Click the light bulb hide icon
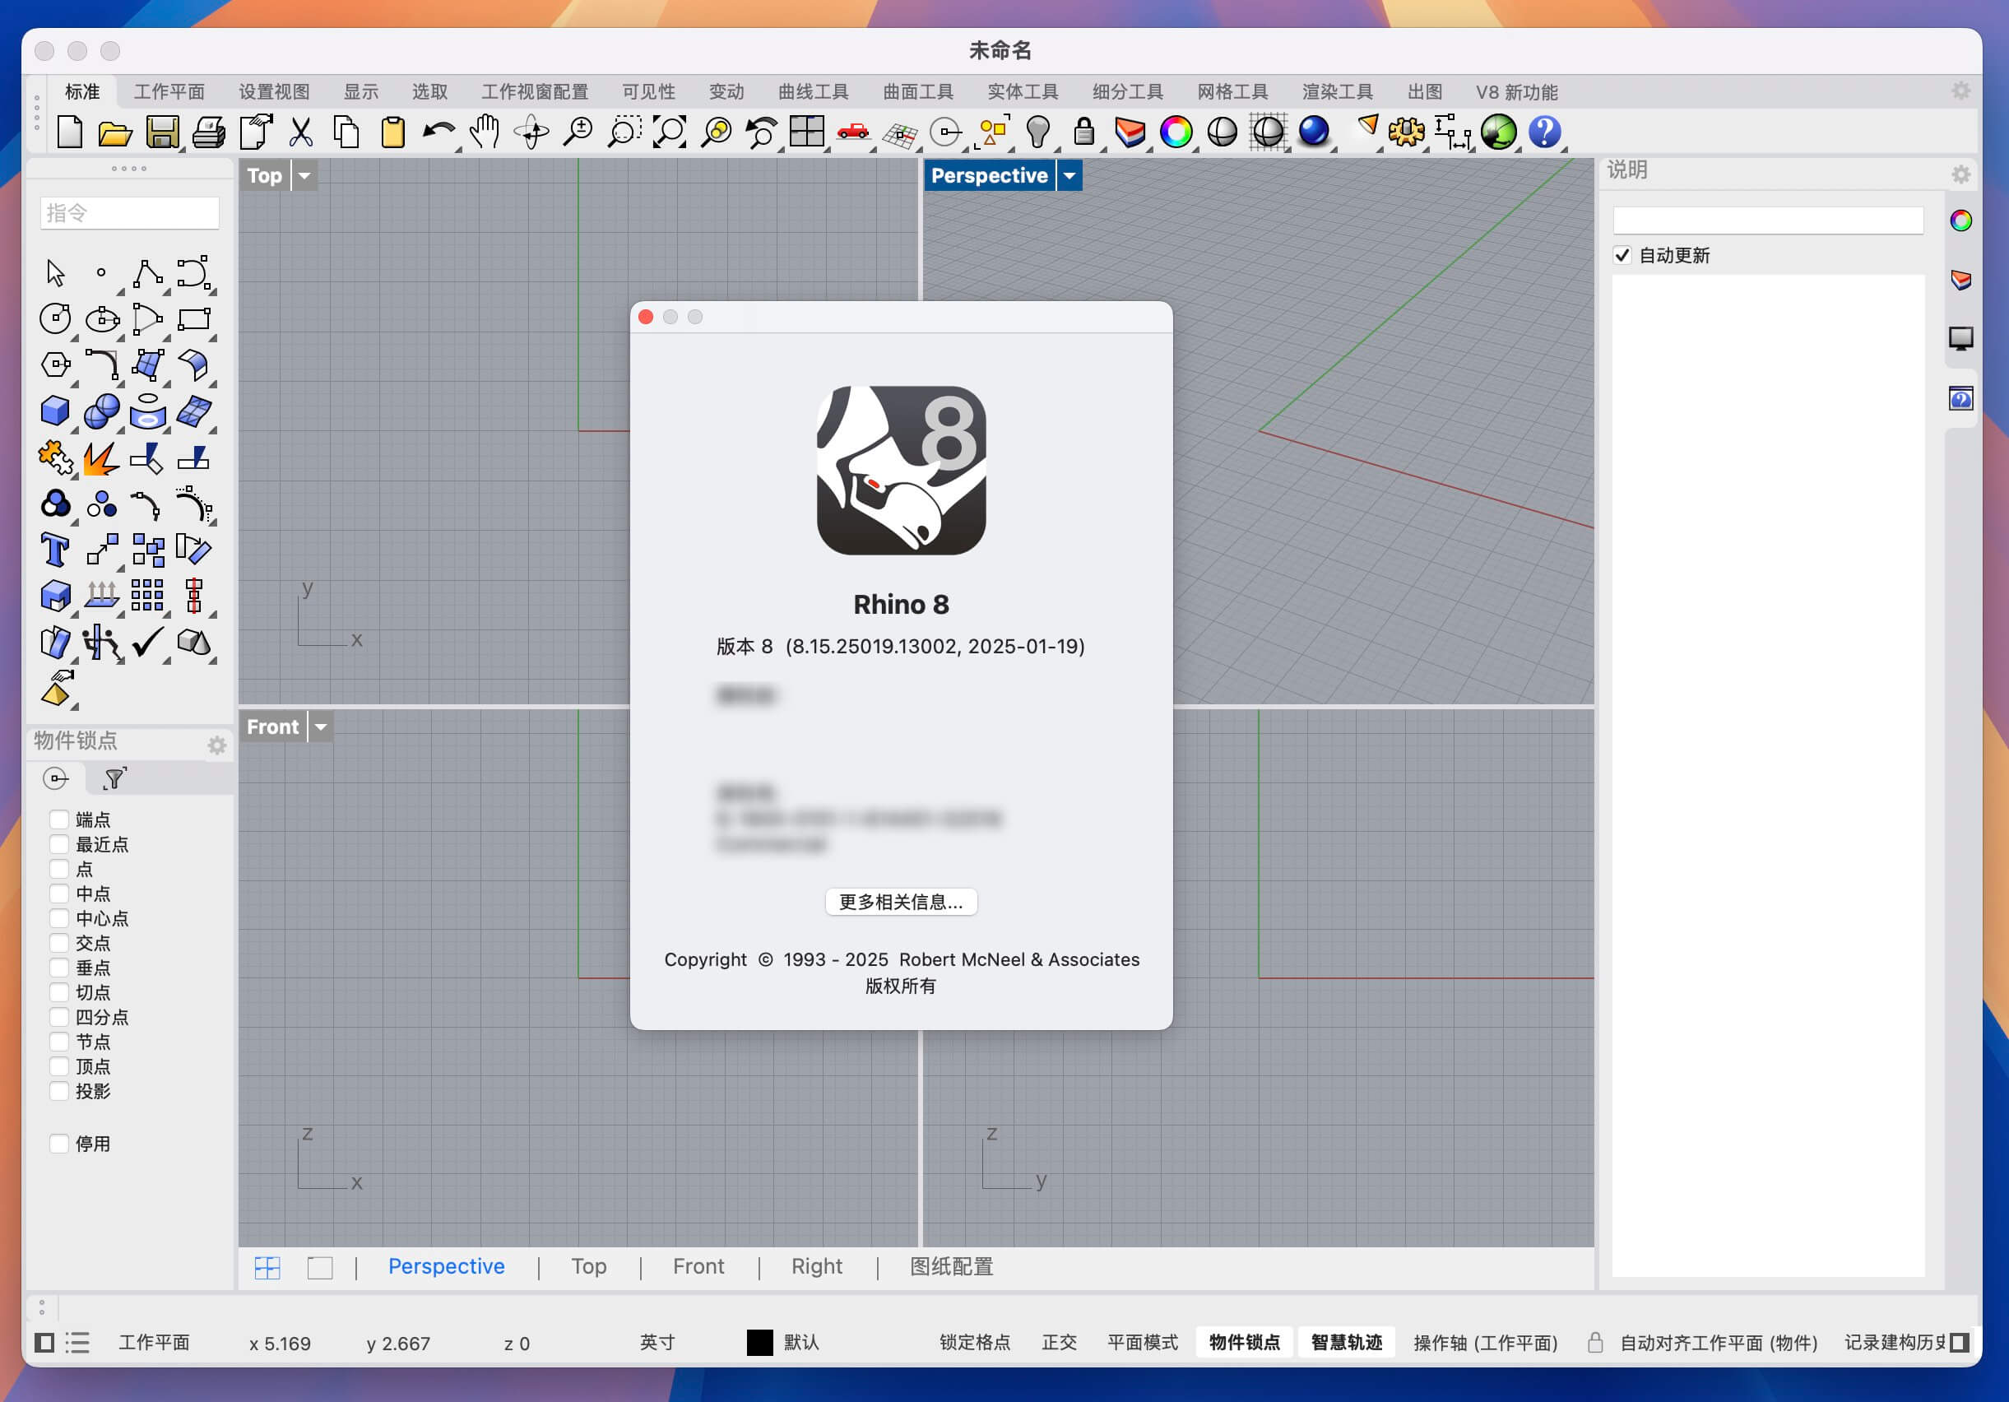 1037,132
